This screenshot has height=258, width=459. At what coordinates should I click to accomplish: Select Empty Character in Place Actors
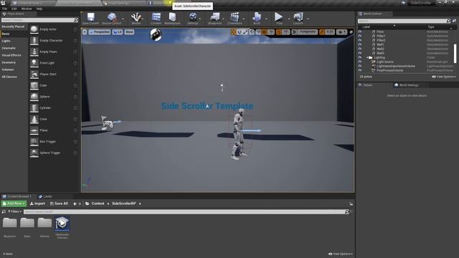pos(54,41)
